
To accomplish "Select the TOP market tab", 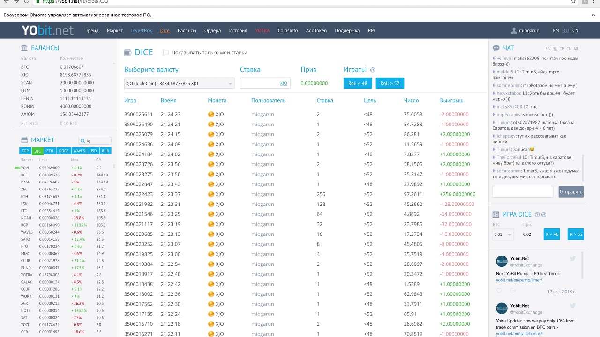I will tap(25, 151).
